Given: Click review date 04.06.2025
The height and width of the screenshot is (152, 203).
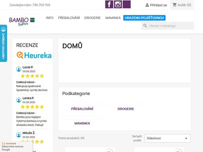Looking at the screenshot, I should 29,102.
